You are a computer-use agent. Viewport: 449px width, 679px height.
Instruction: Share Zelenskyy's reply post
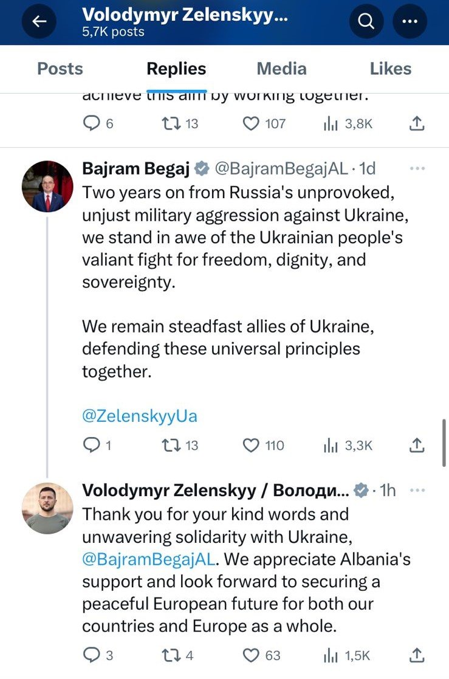pyautogui.click(x=416, y=655)
